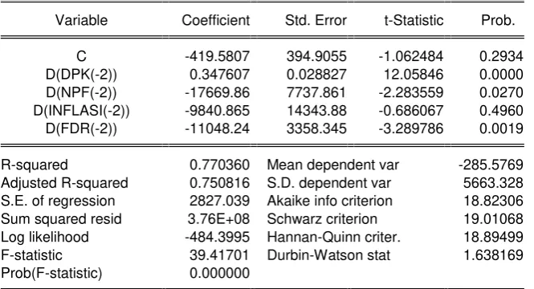Select the Adjusted R-squared label
This screenshot has width=534, height=289.
[x=64, y=183]
